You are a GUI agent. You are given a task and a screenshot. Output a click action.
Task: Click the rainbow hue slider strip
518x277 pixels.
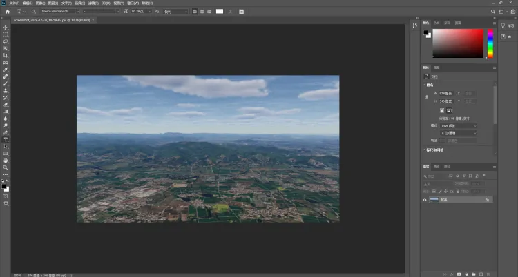(490, 43)
